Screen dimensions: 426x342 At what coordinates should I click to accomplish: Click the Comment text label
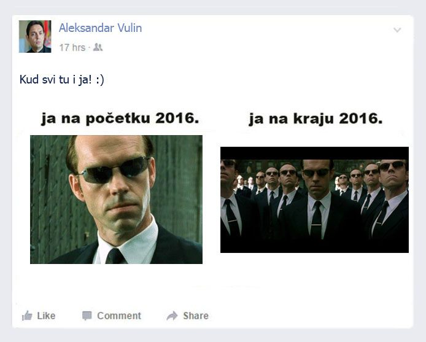point(119,316)
